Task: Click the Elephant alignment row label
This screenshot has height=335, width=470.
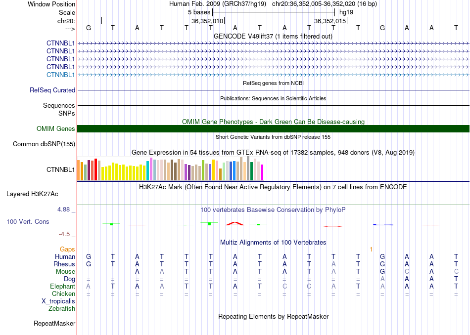Action: [x=62, y=286]
